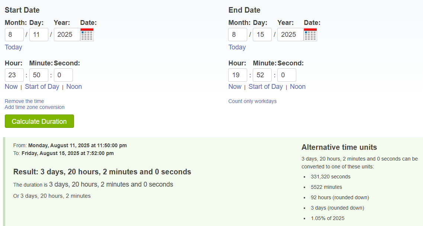Viewport: 423px width, 226px height.
Task: Click Count only workdays link
Action: coord(252,101)
